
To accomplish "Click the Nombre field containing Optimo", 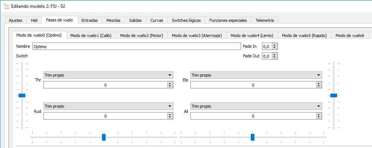I will [137, 47].
